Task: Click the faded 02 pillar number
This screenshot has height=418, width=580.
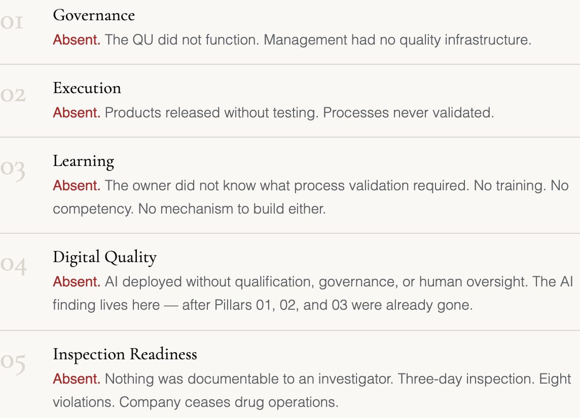Action: tap(13, 95)
